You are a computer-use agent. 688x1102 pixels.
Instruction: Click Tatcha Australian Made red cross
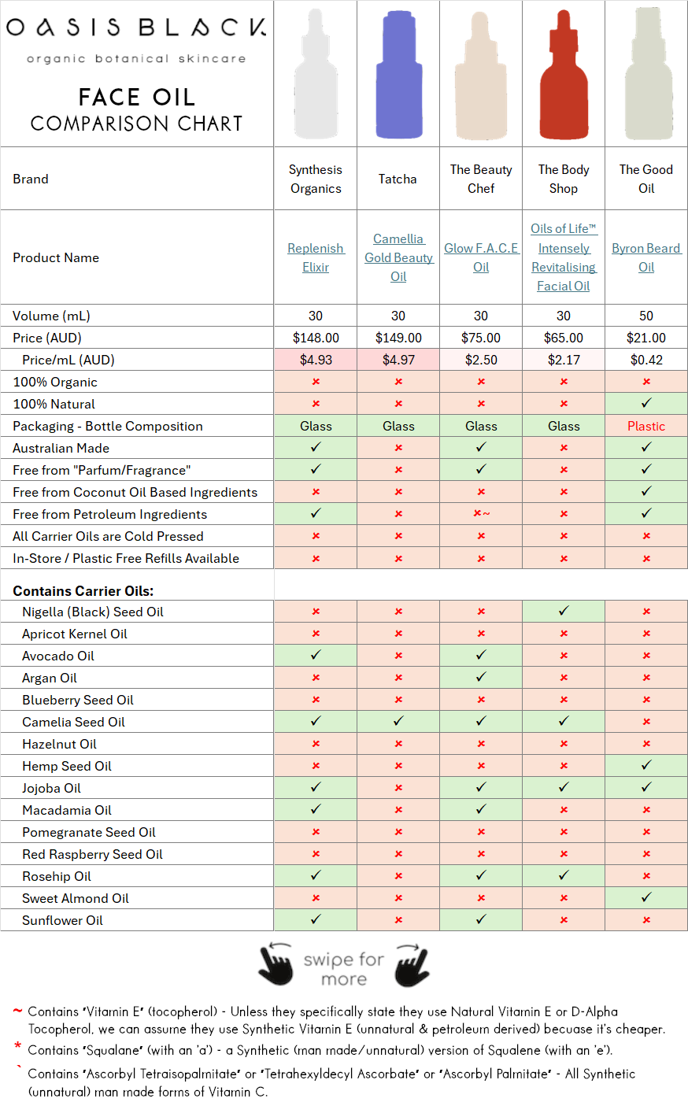click(398, 448)
